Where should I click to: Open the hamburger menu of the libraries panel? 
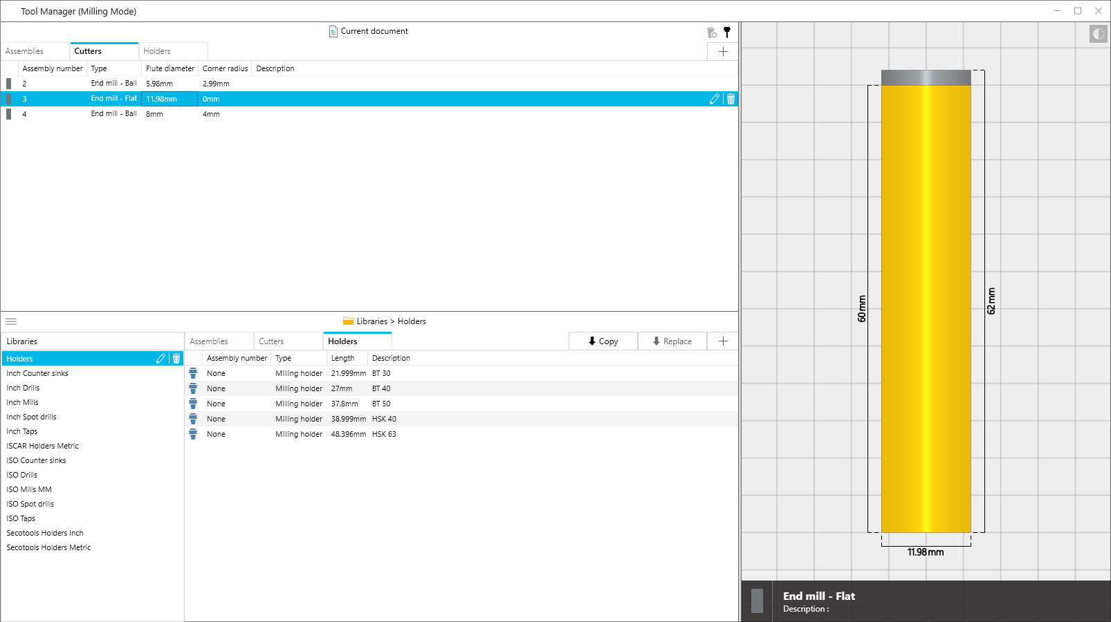point(11,321)
